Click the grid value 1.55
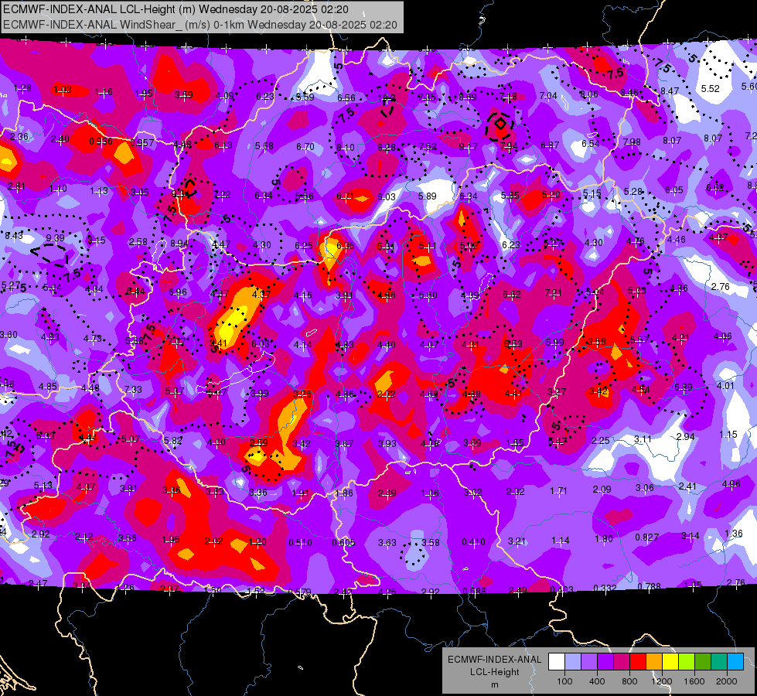 515,442
